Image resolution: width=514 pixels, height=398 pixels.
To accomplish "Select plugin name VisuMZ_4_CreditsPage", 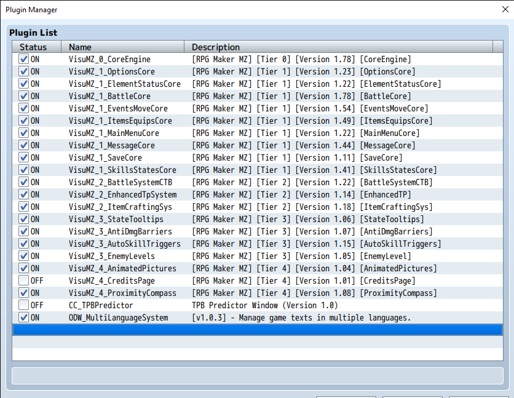I will (112, 281).
